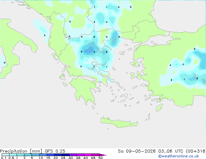
Task: Click the 20 to 25 legend swatch
Action: pos(58,155)
